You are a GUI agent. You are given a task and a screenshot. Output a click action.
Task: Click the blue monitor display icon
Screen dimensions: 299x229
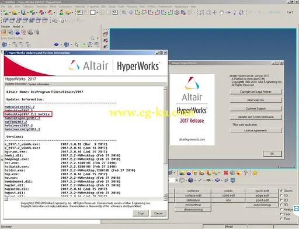click(233, 181)
